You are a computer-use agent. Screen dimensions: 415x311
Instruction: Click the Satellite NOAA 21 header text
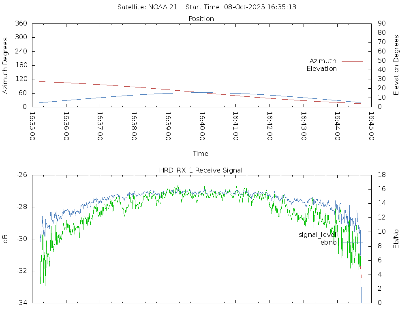point(148,7)
